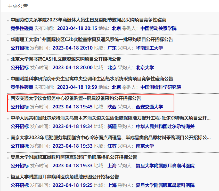Click purchaser 复旦大学附属眼耳鼻喉科医院 in 19:33 row
219x191 pixels.
coord(165,166)
